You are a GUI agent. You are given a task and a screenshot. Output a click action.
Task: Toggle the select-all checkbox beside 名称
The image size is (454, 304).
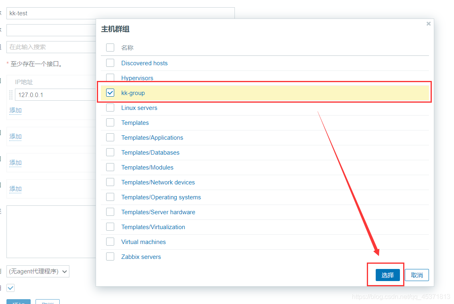pyautogui.click(x=110, y=48)
